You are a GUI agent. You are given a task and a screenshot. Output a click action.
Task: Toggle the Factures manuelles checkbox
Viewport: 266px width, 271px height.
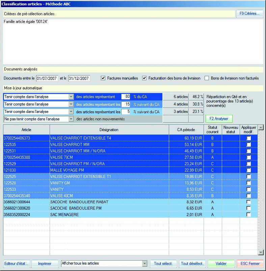[x=104, y=78]
